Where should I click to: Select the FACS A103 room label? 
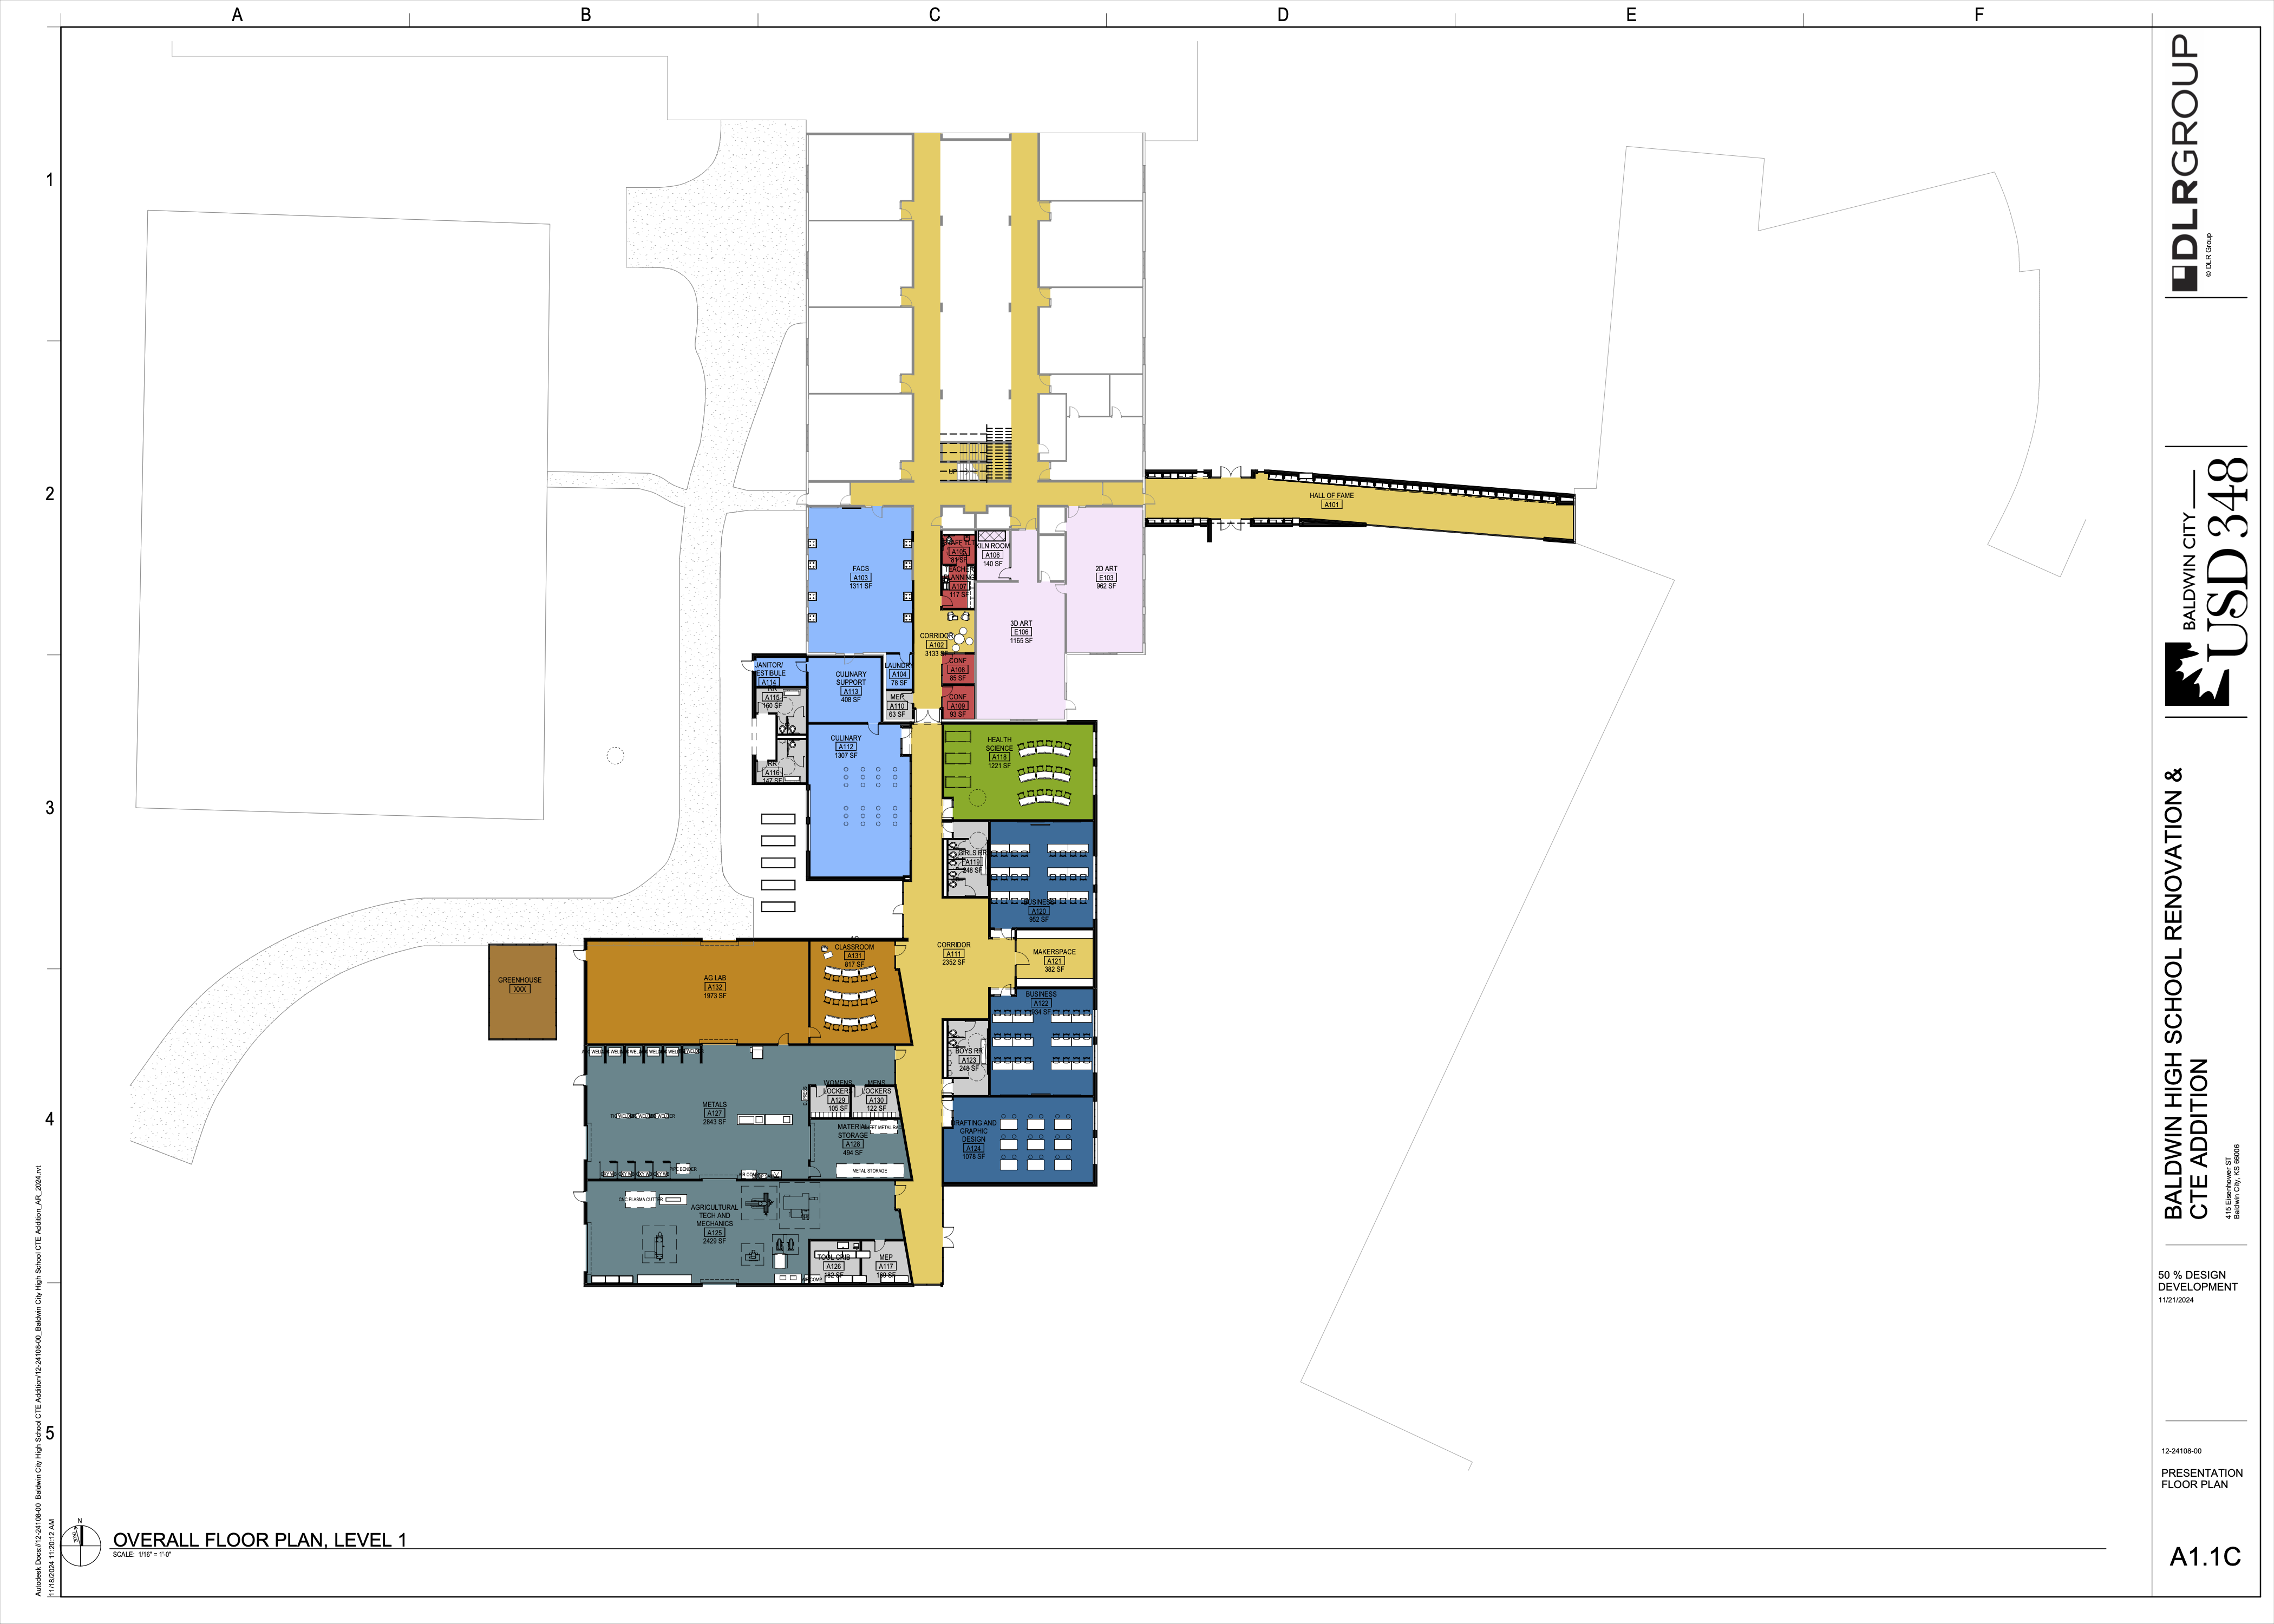(861, 577)
